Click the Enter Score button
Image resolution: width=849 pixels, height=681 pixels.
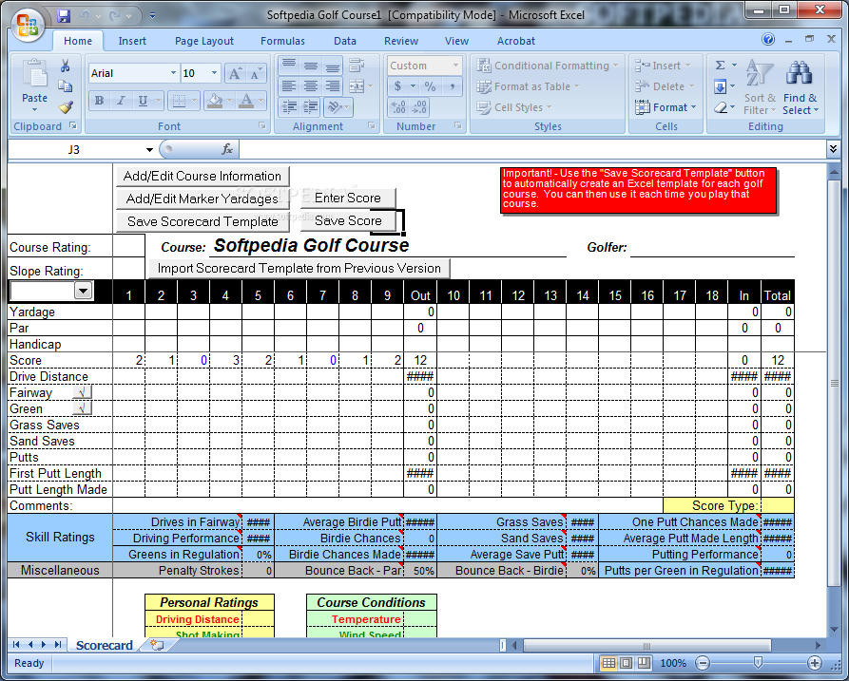348,198
